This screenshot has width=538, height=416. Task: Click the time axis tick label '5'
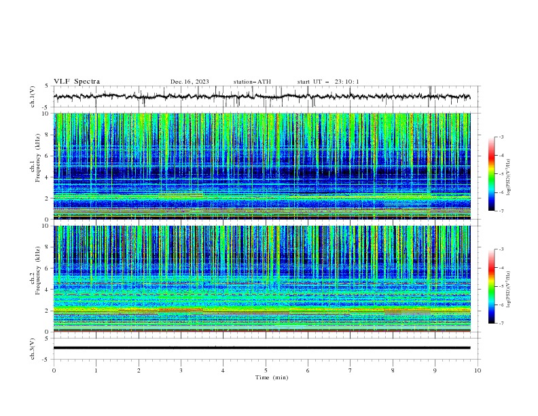coord(266,370)
